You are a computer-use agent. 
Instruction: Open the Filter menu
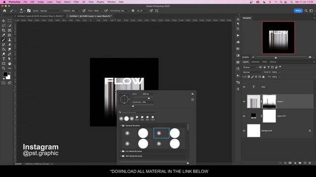[77, 2]
